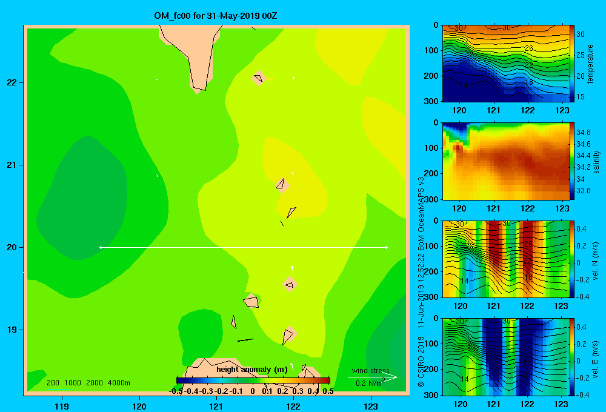Click the main map latitude label 22

click(x=12, y=83)
